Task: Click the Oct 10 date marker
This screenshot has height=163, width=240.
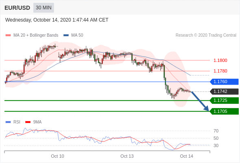Action: (x=57, y=156)
